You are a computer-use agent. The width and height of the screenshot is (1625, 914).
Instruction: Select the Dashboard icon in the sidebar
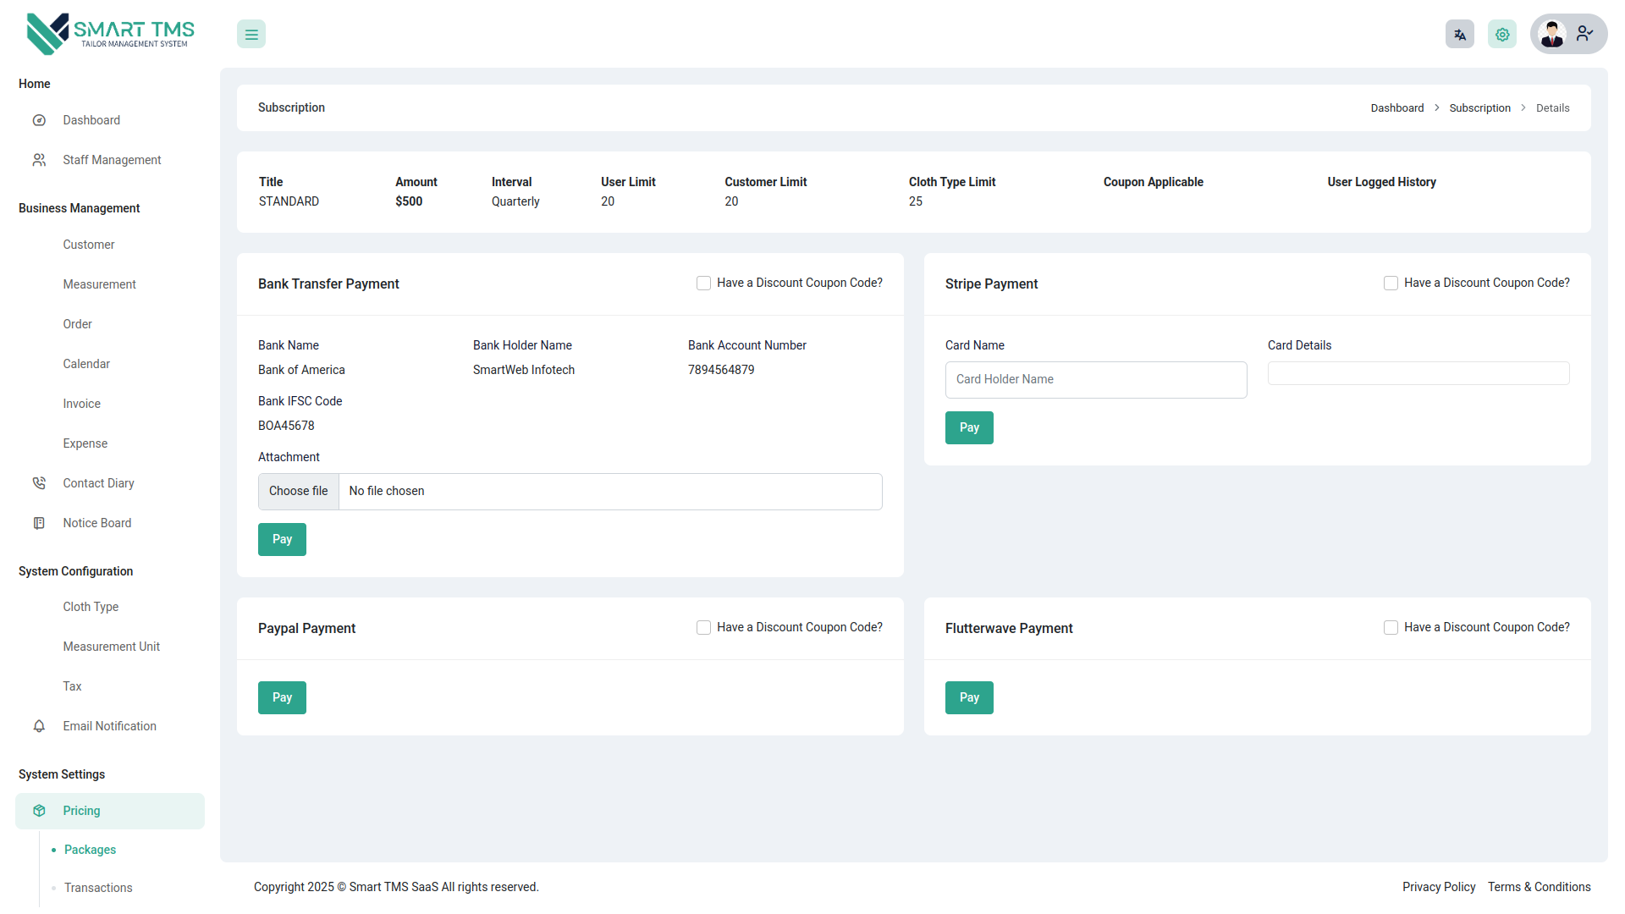click(39, 120)
